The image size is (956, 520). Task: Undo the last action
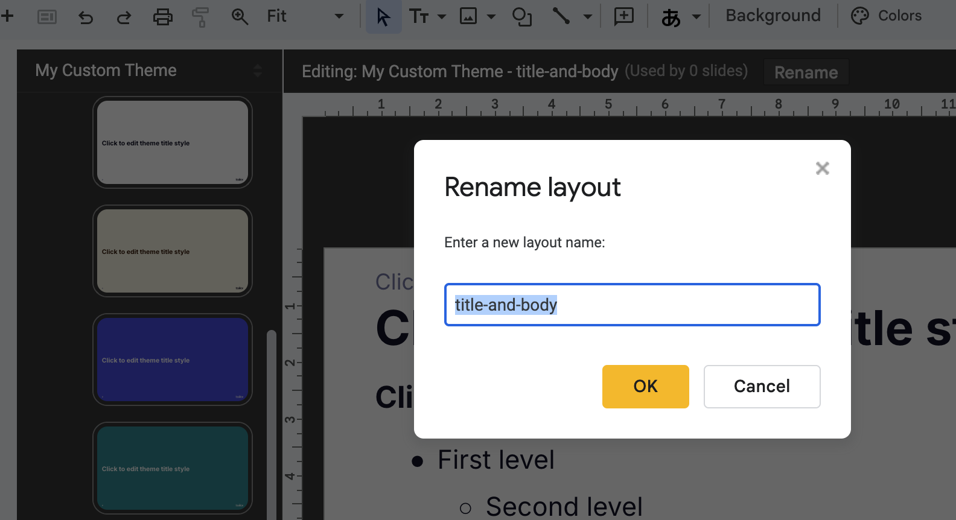click(x=86, y=17)
